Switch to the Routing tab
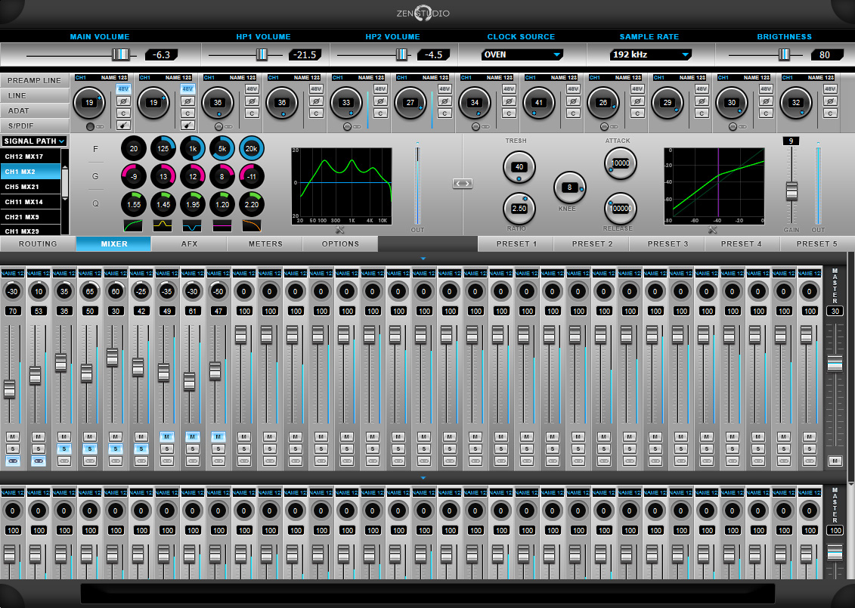The width and height of the screenshot is (855, 608). point(38,244)
